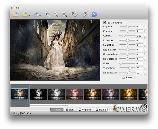Switch to the Vignette tab

coord(85,109)
